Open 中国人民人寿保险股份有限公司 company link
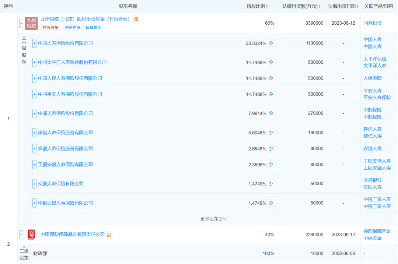The image size is (398, 264). coord(70,78)
